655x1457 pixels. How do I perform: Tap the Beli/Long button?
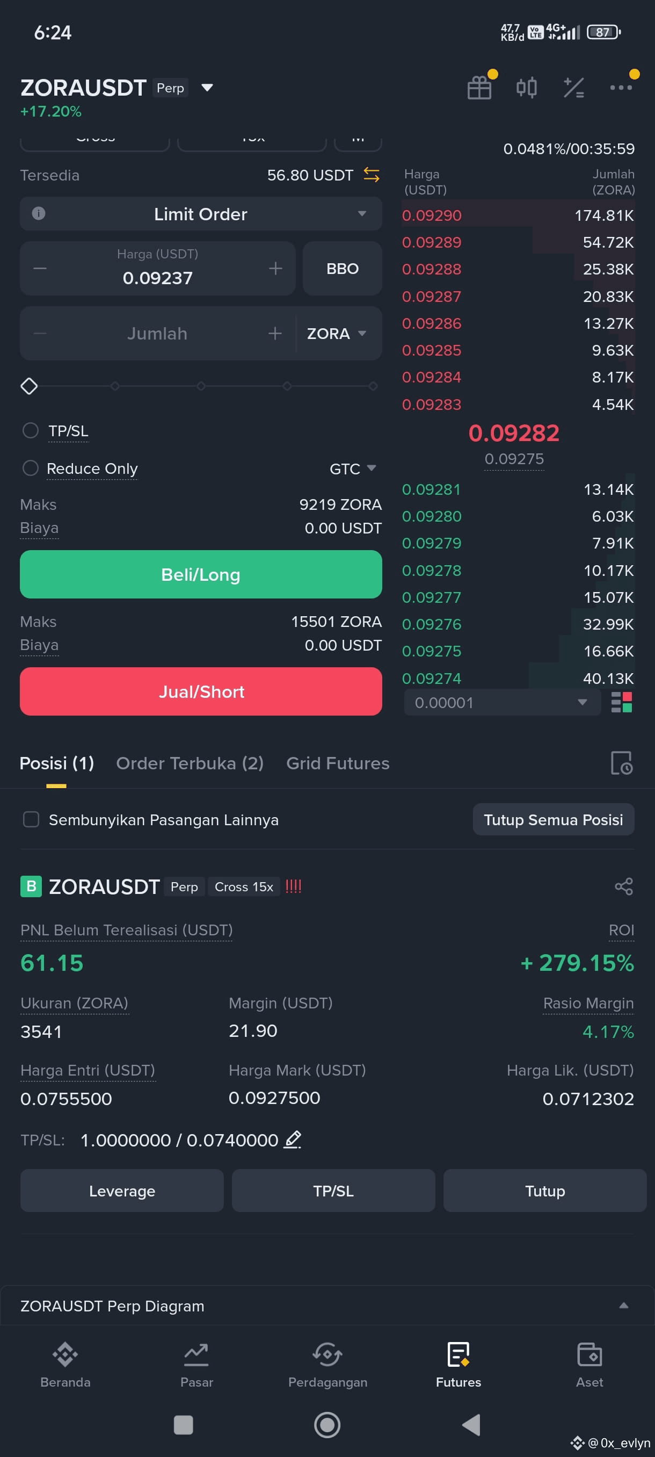(201, 574)
